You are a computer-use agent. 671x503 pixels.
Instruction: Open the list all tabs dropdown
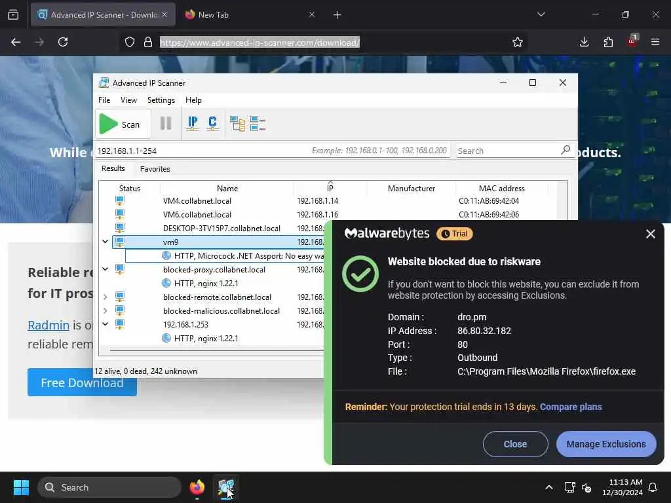click(541, 14)
